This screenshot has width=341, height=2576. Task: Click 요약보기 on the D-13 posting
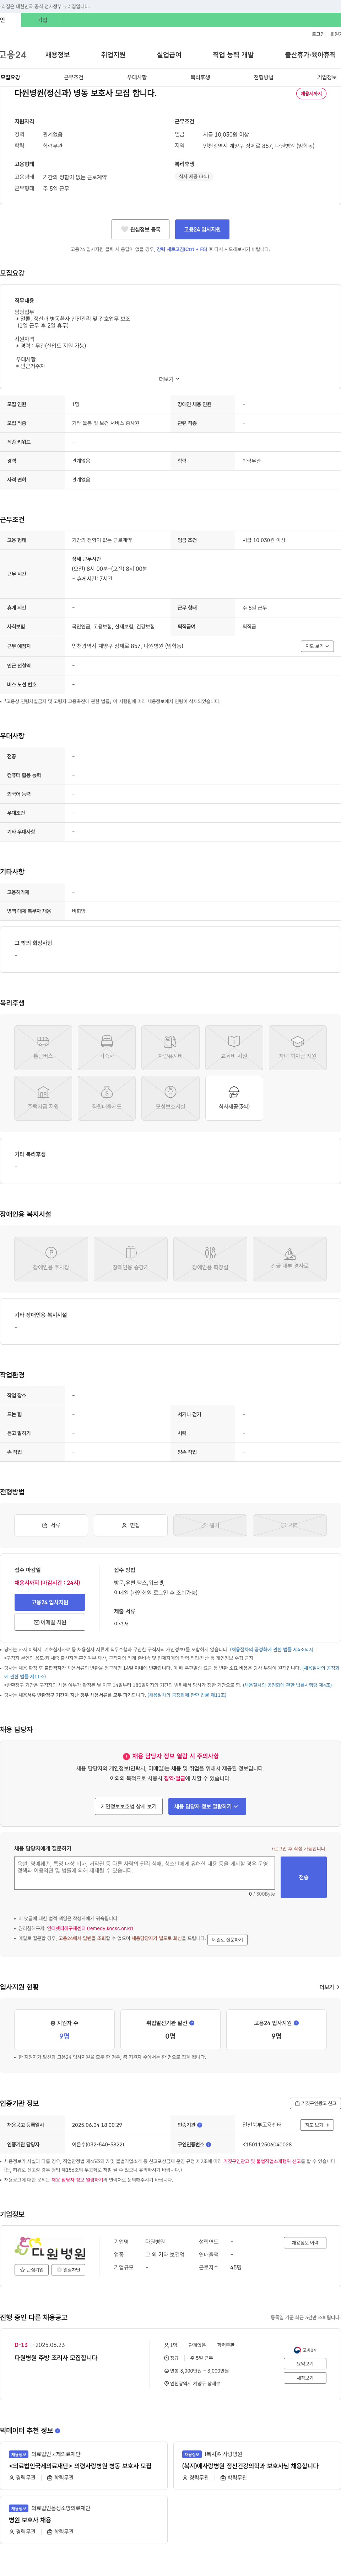tap(305, 2364)
